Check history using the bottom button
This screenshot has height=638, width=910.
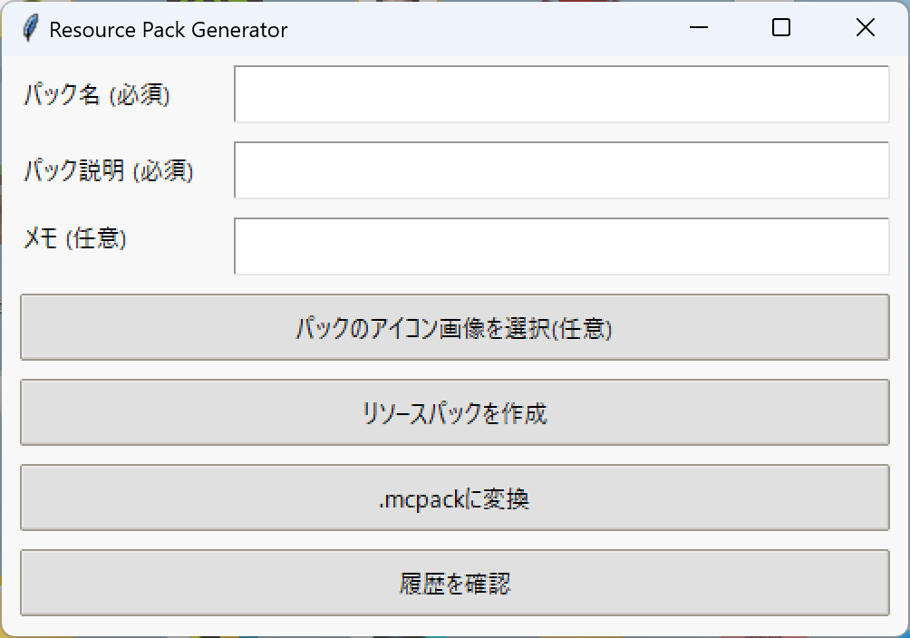[454, 583]
